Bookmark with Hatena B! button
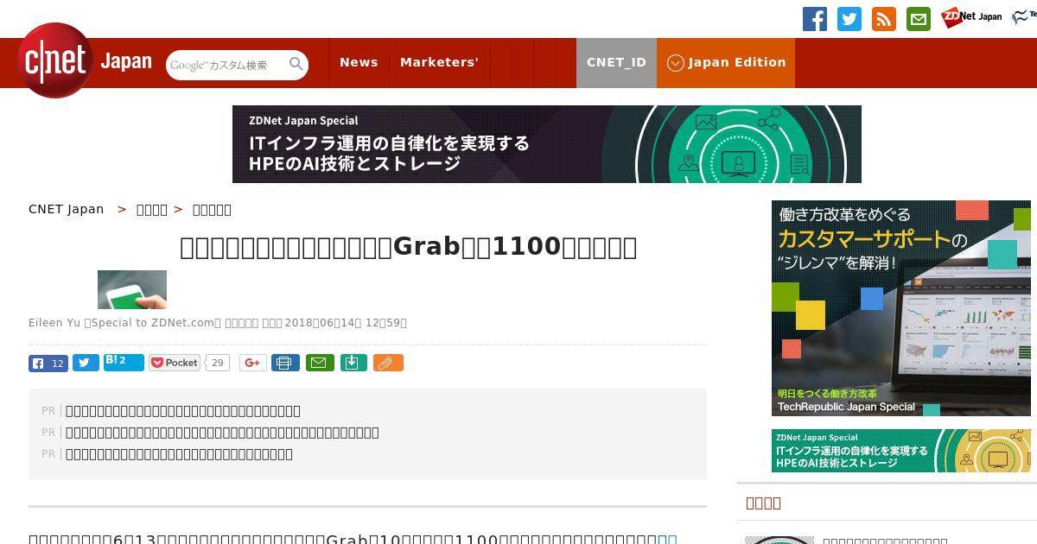The height and width of the screenshot is (544, 1037). click(x=124, y=362)
